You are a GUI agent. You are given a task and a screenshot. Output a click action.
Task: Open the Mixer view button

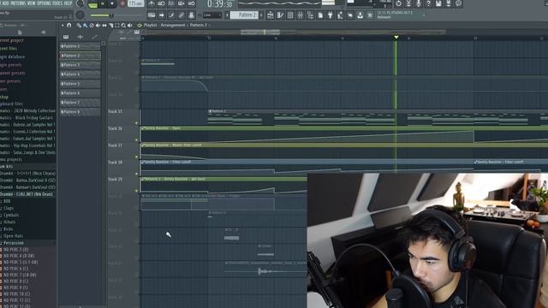[x=300, y=15]
